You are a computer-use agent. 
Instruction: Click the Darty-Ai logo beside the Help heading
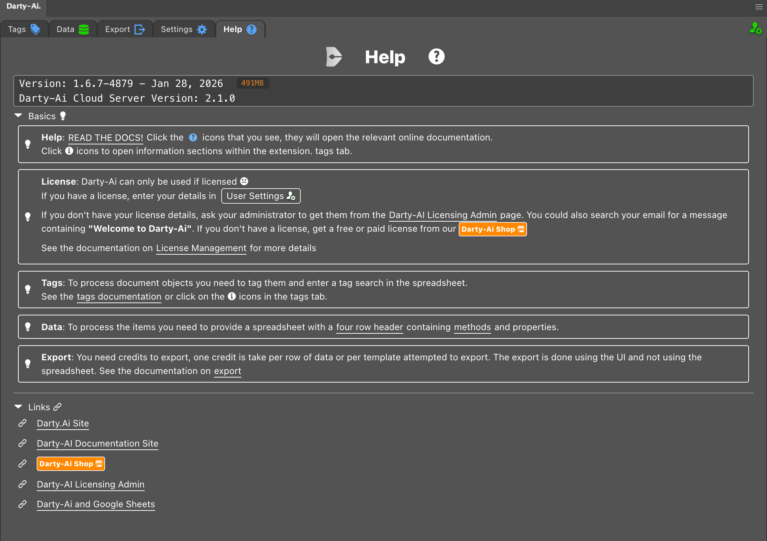click(333, 56)
